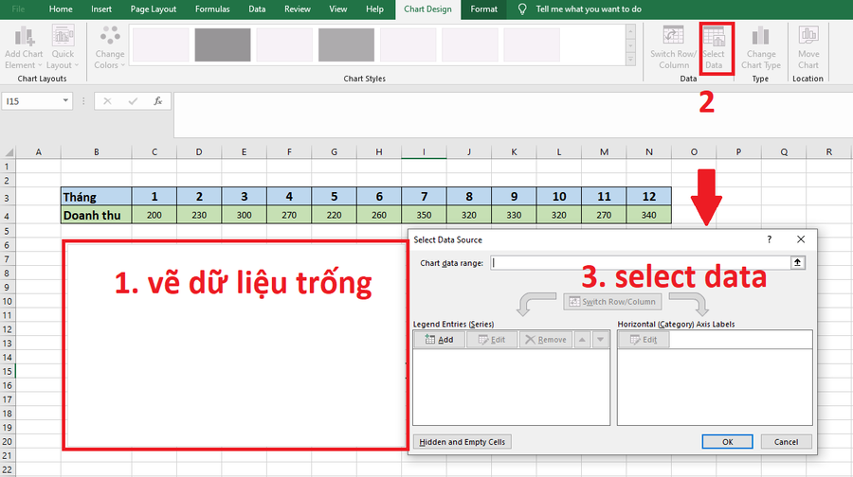Switch to the Format tab
Screen dimensions: 853x477
(483, 9)
